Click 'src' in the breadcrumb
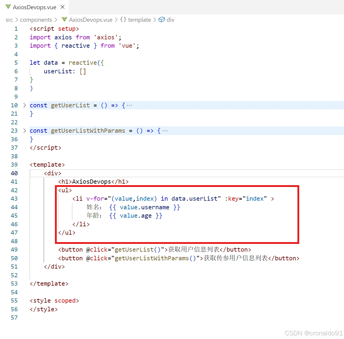 [9, 20]
